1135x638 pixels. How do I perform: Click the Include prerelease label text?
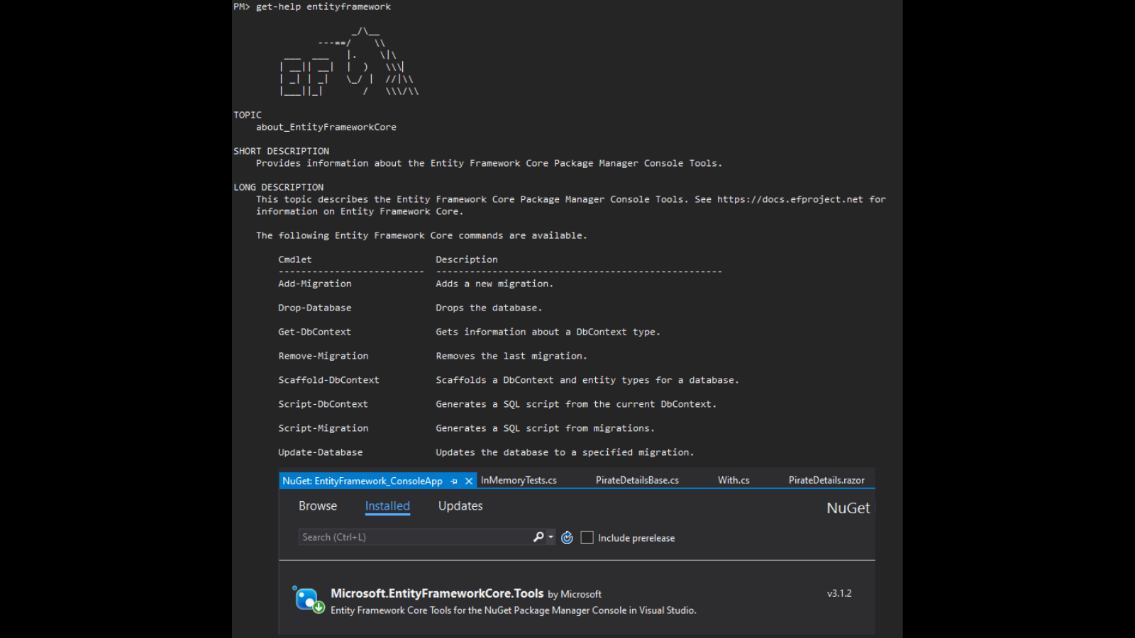pyautogui.click(x=636, y=538)
